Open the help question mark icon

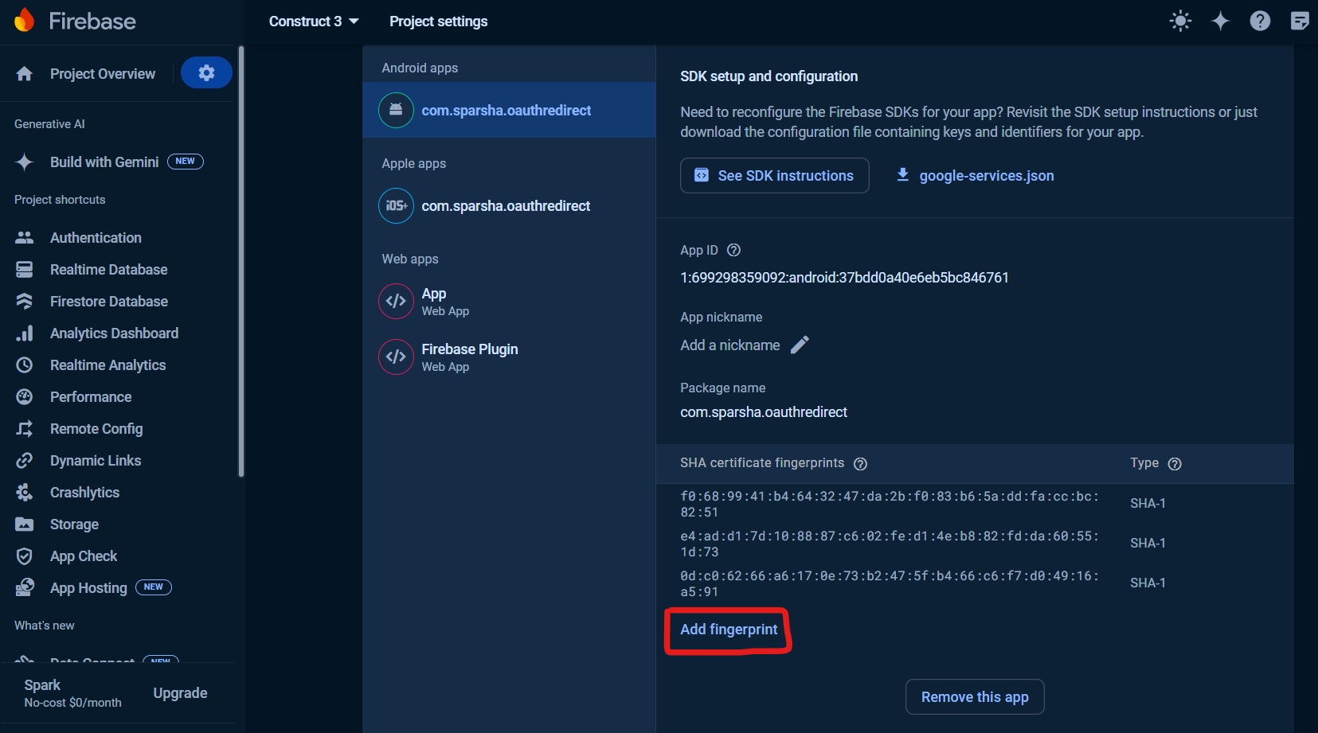tap(1260, 21)
